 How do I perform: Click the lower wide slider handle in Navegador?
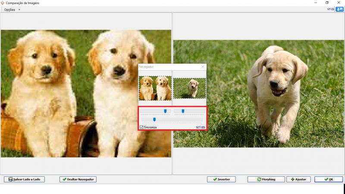(x=154, y=119)
